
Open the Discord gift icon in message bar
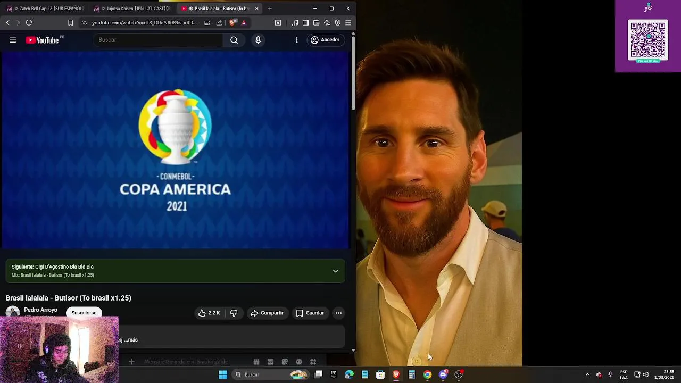pyautogui.click(x=256, y=362)
